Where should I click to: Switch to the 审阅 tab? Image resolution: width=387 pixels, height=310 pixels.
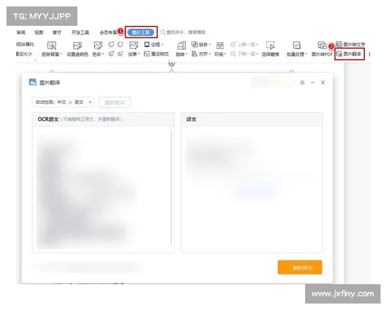tap(21, 32)
